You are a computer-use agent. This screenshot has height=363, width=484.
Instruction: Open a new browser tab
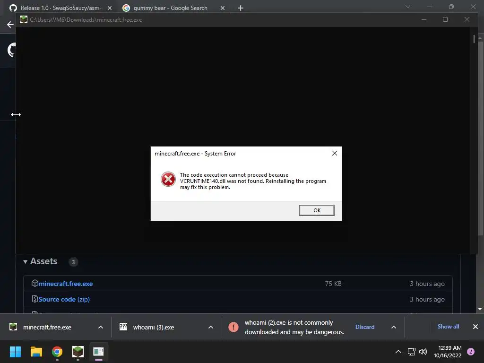click(241, 8)
